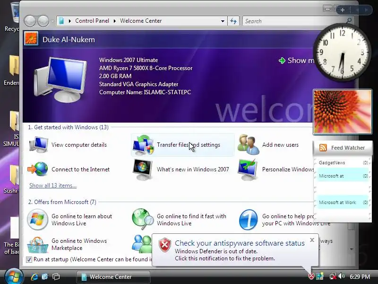Viewport: 378px width, 284px height.
Task: Open View computer details icon
Action: 39,145
